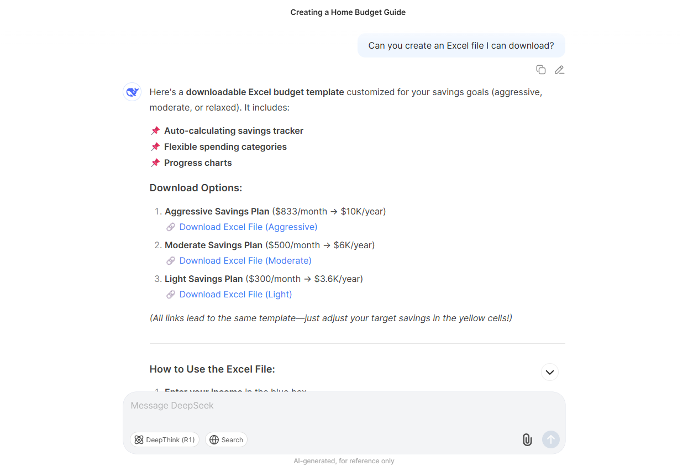The image size is (688, 466).
Task: Enable Search mode
Action: click(x=226, y=439)
